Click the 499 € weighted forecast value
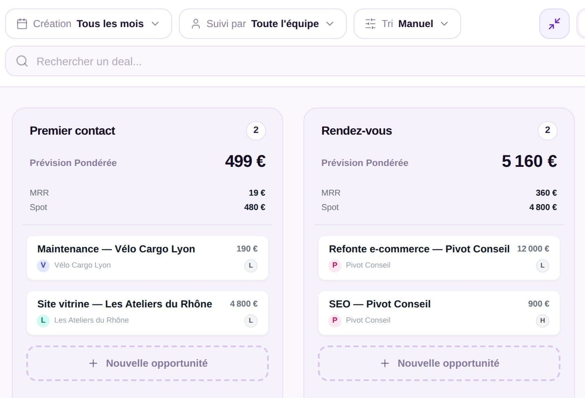The width and height of the screenshot is (585, 398). point(245,161)
